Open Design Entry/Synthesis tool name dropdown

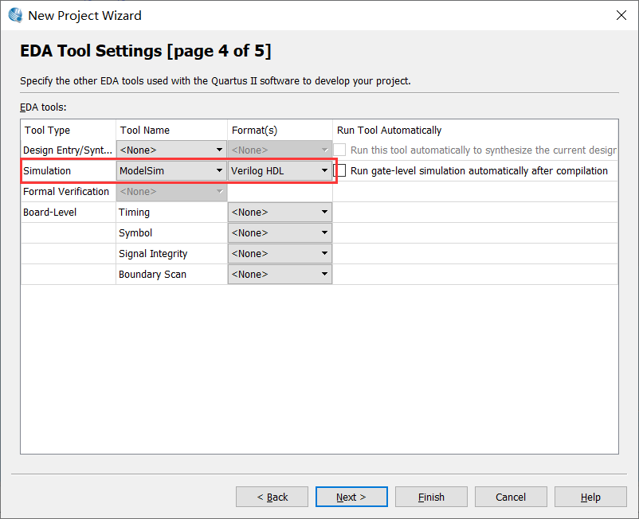171,150
